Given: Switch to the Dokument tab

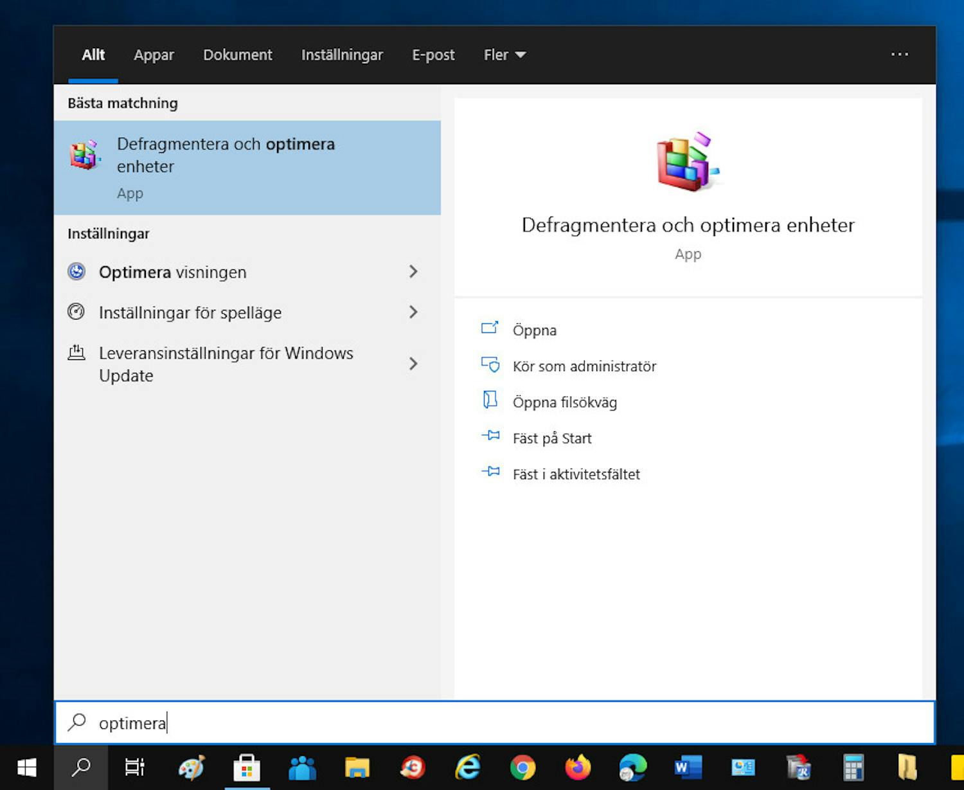Looking at the screenshot, I should coord(237,55).
